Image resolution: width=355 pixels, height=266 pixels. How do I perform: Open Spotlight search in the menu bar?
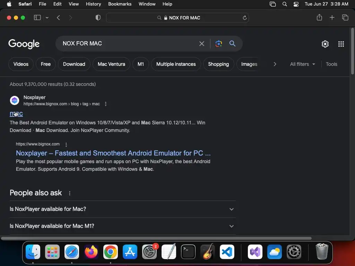pos(285,4)
